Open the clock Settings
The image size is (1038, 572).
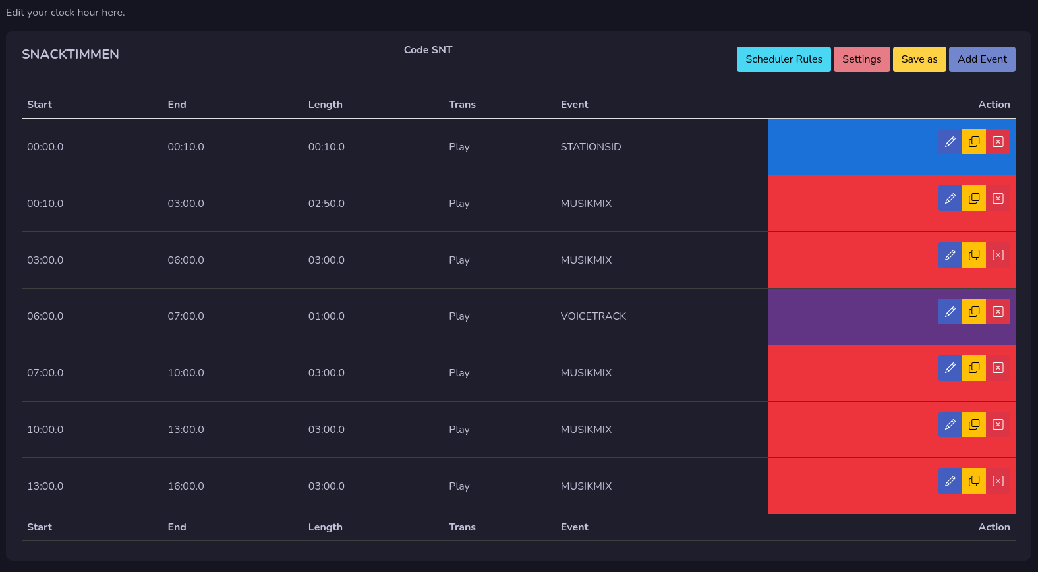click(861, 59)
